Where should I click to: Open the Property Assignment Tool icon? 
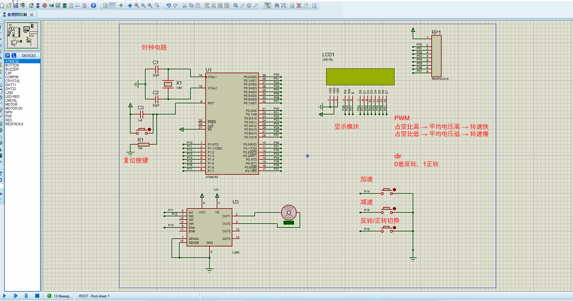click(x=283, y=5)
